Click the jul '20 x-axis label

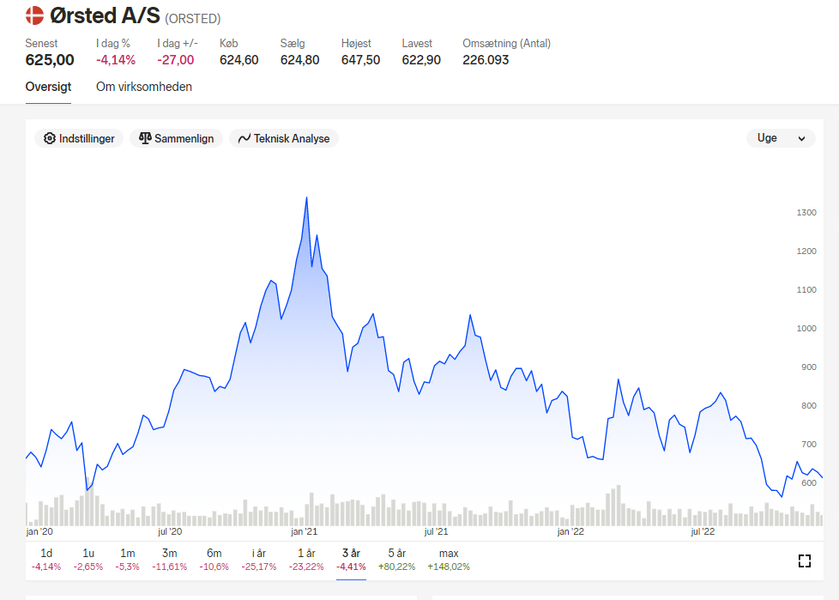pyautogui.click(x=170, y=531)
